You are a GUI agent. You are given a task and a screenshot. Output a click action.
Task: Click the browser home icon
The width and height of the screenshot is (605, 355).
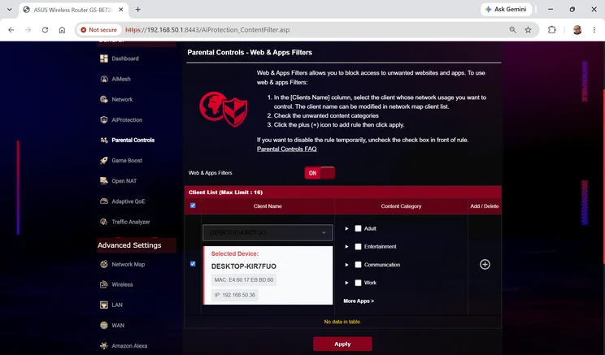click(x=62, y=30)
